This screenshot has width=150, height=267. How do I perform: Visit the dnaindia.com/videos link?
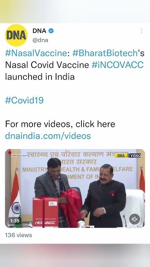[48, 136]
